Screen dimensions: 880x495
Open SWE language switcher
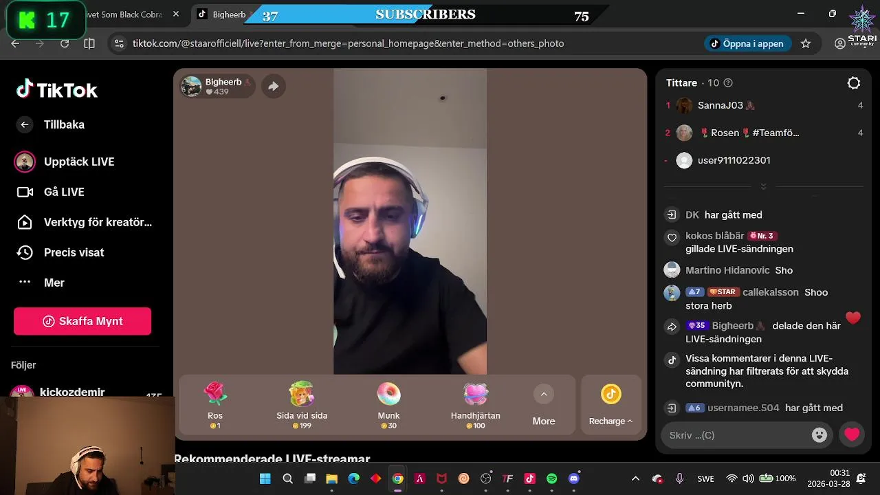coord(705,478)
